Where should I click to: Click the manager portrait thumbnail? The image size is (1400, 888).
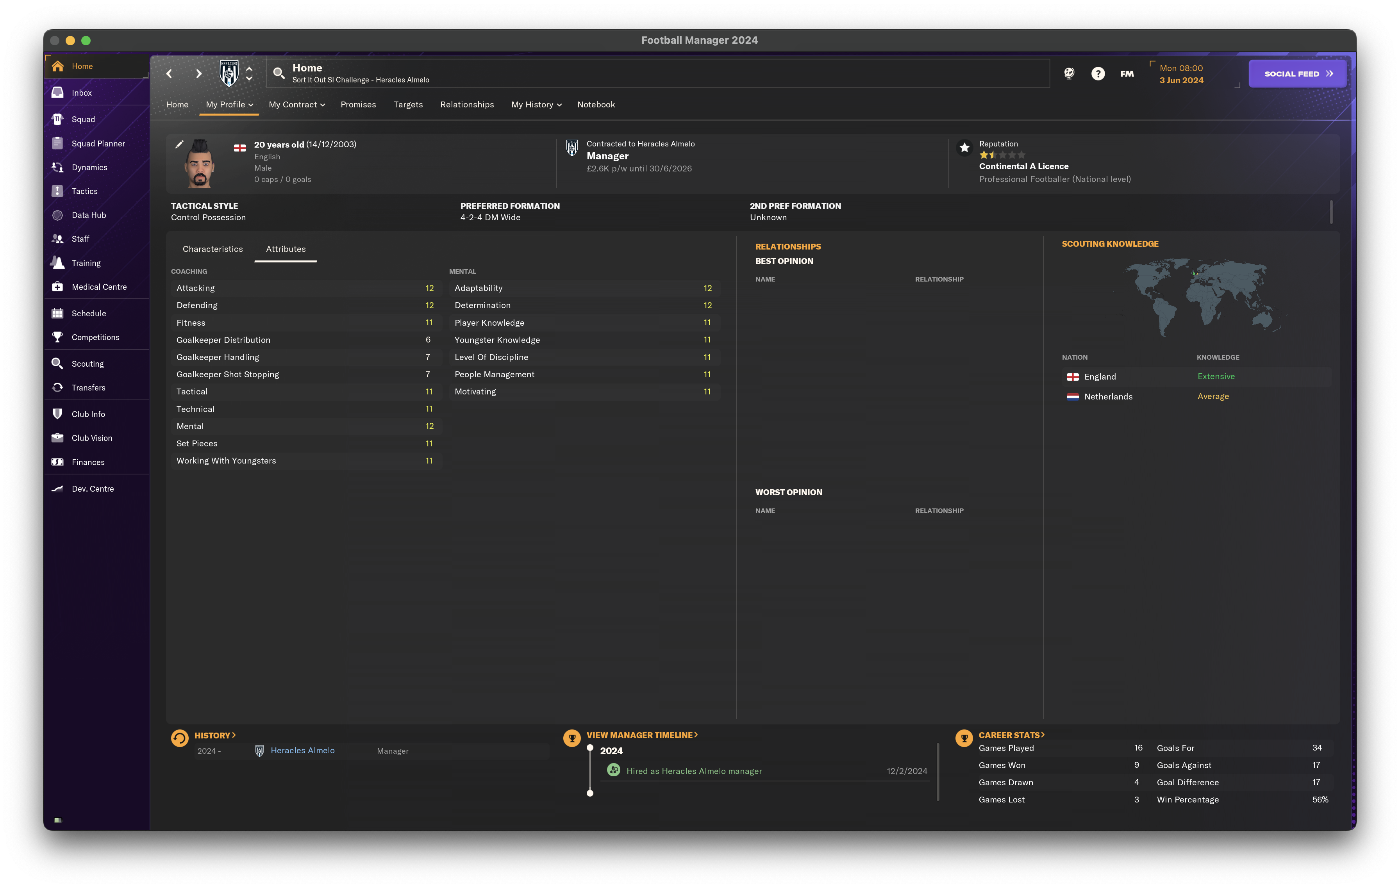click(x=200, y=163)
